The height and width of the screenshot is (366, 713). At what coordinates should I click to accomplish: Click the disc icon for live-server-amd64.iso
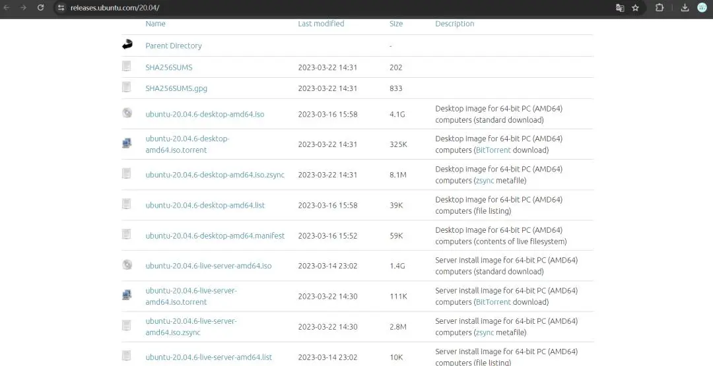[x=127, y=264]
